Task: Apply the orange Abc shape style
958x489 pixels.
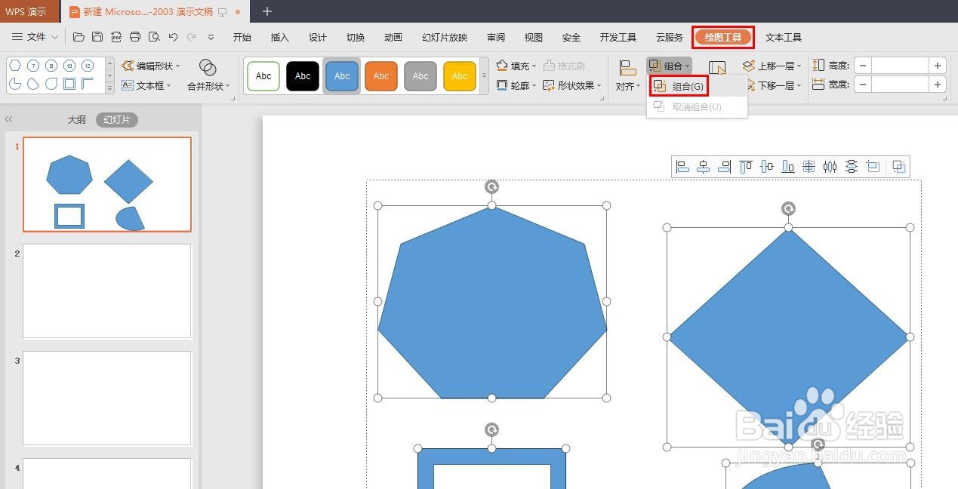Action: [381, 76]
